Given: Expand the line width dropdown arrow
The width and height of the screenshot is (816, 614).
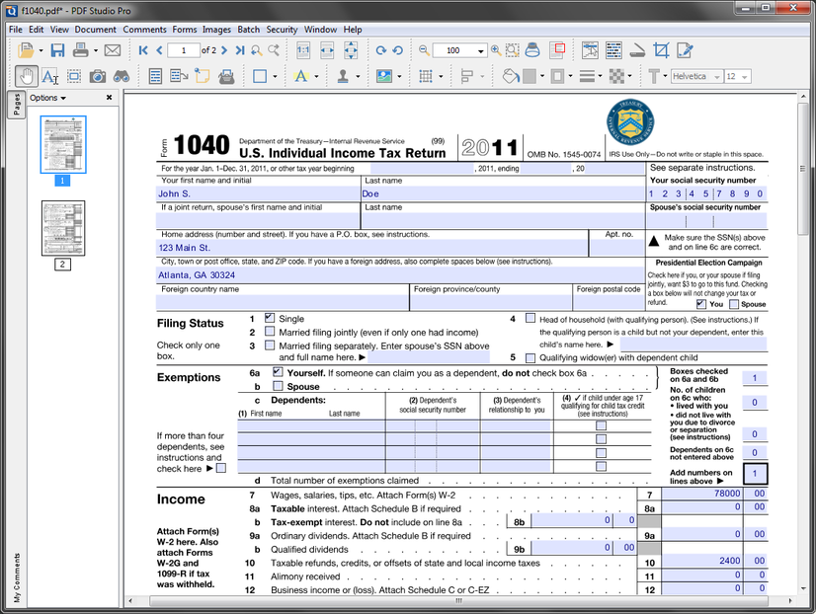Looking at the screenshot, I should tap(600, 77).
